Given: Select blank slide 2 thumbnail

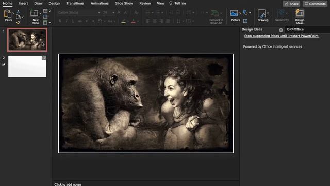Looking at the screenshot, I should point(27,67).
